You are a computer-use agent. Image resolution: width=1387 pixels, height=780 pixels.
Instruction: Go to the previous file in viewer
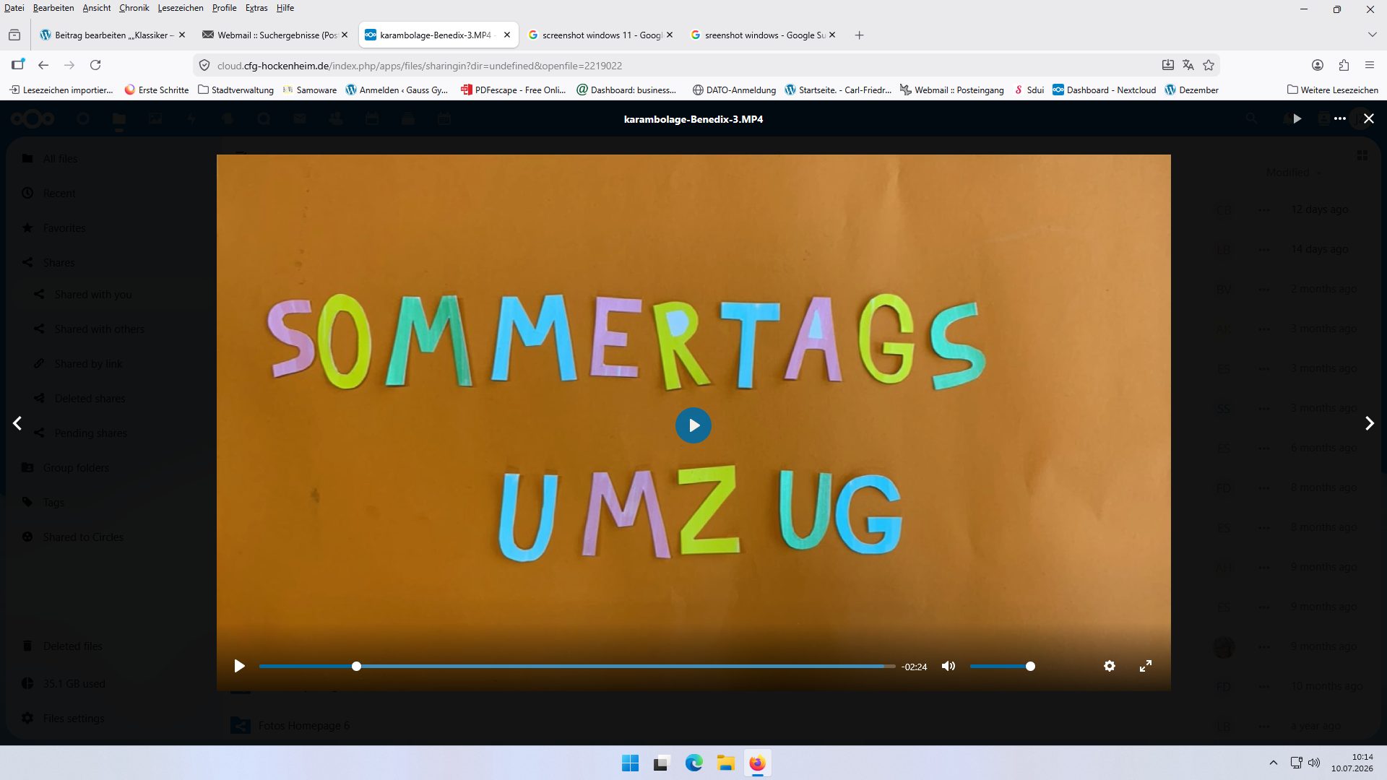pyautogui.click(x=17, y=423)
